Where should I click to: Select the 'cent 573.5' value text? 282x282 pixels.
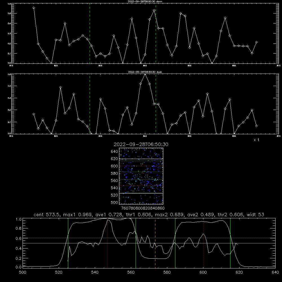pyautogui.click(x=47, y=215)
